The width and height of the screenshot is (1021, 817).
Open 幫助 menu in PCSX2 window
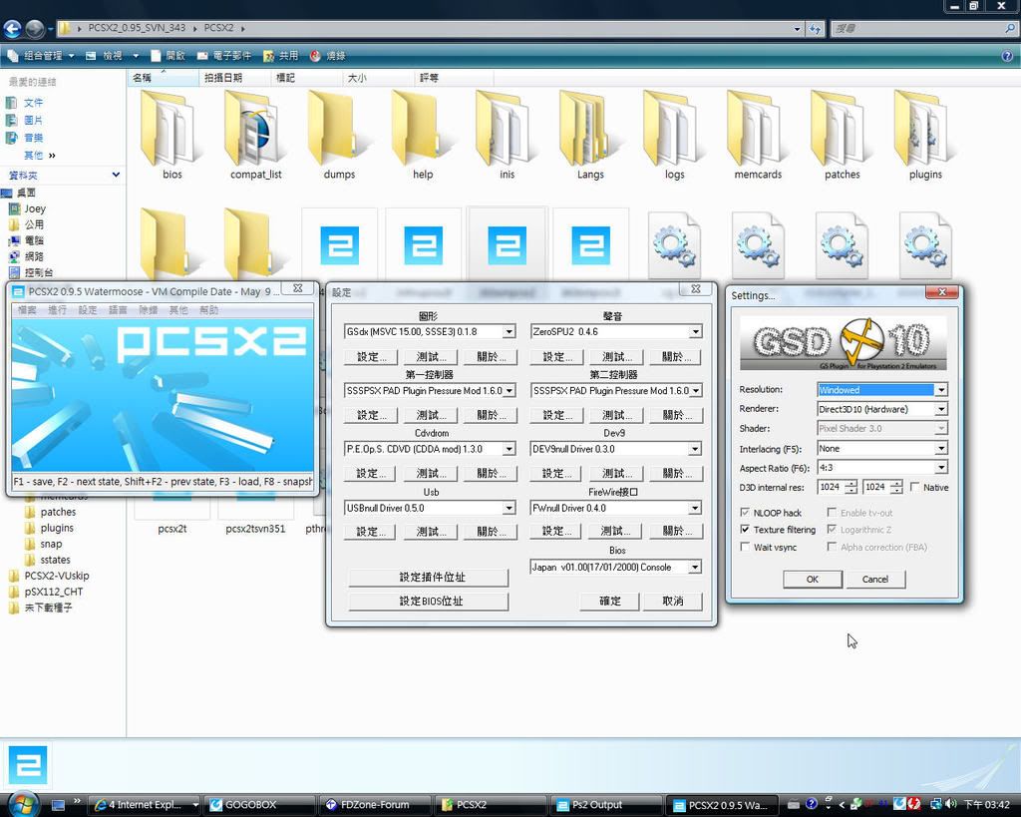(x=209, y=310)
